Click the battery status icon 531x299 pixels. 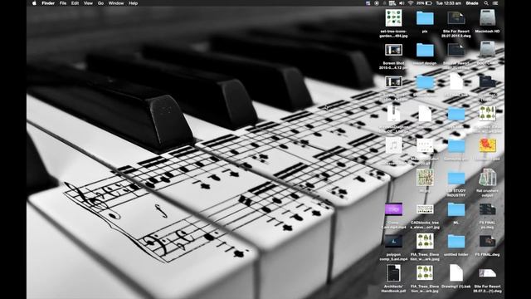(425, 3)
